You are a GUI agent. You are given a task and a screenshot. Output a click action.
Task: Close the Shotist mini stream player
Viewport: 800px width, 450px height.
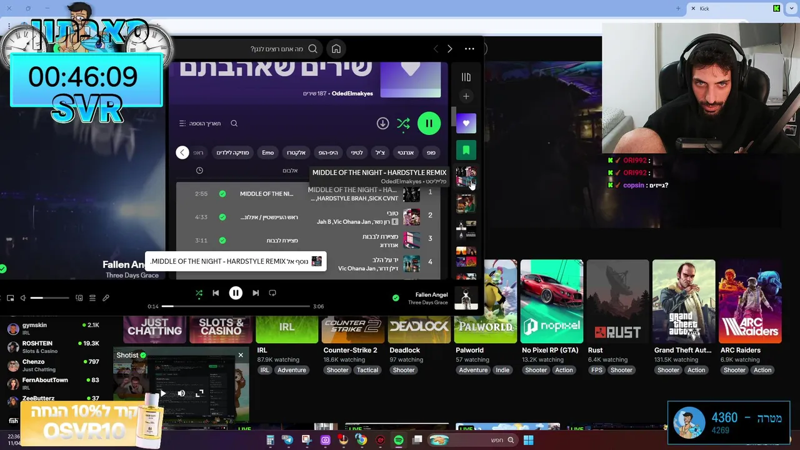click(x=241, y=355)
